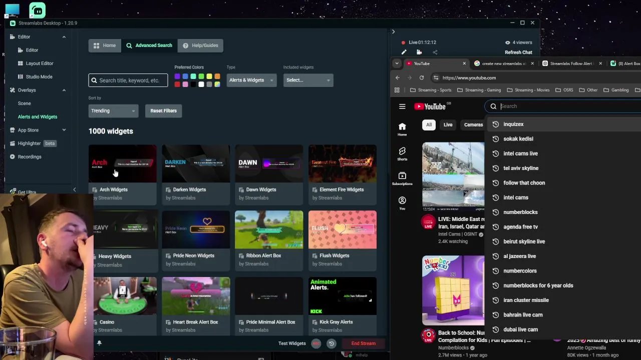Open Studio Mode in the sidebar
Viewport: 641px width, 360px height.
[39, 76]
